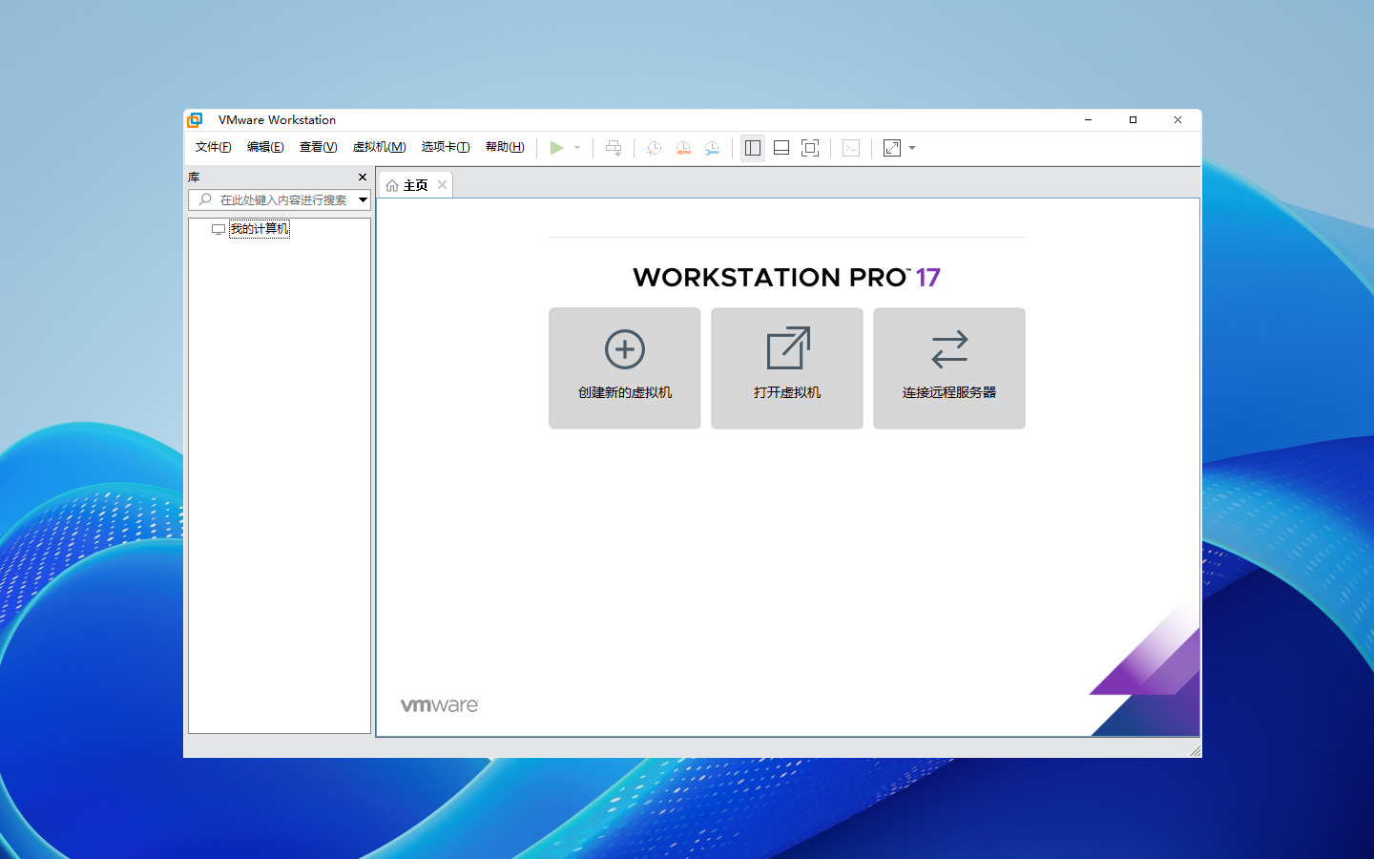Open the 帮助(H) menu
Viewport: 1374px width, 859px height.
505,147
